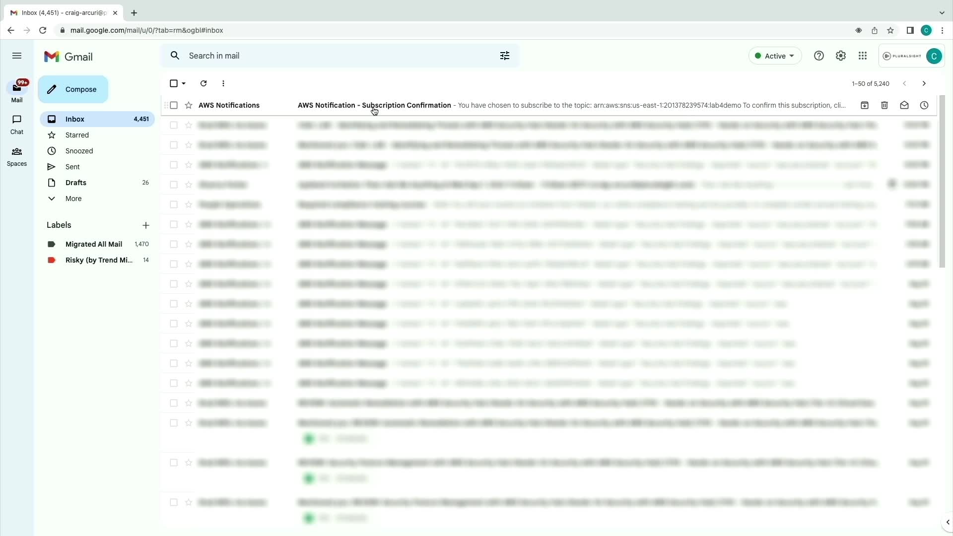Open the select-all dropdown arrow
This screenshot has width=953, height=536.
pos(184,83)
